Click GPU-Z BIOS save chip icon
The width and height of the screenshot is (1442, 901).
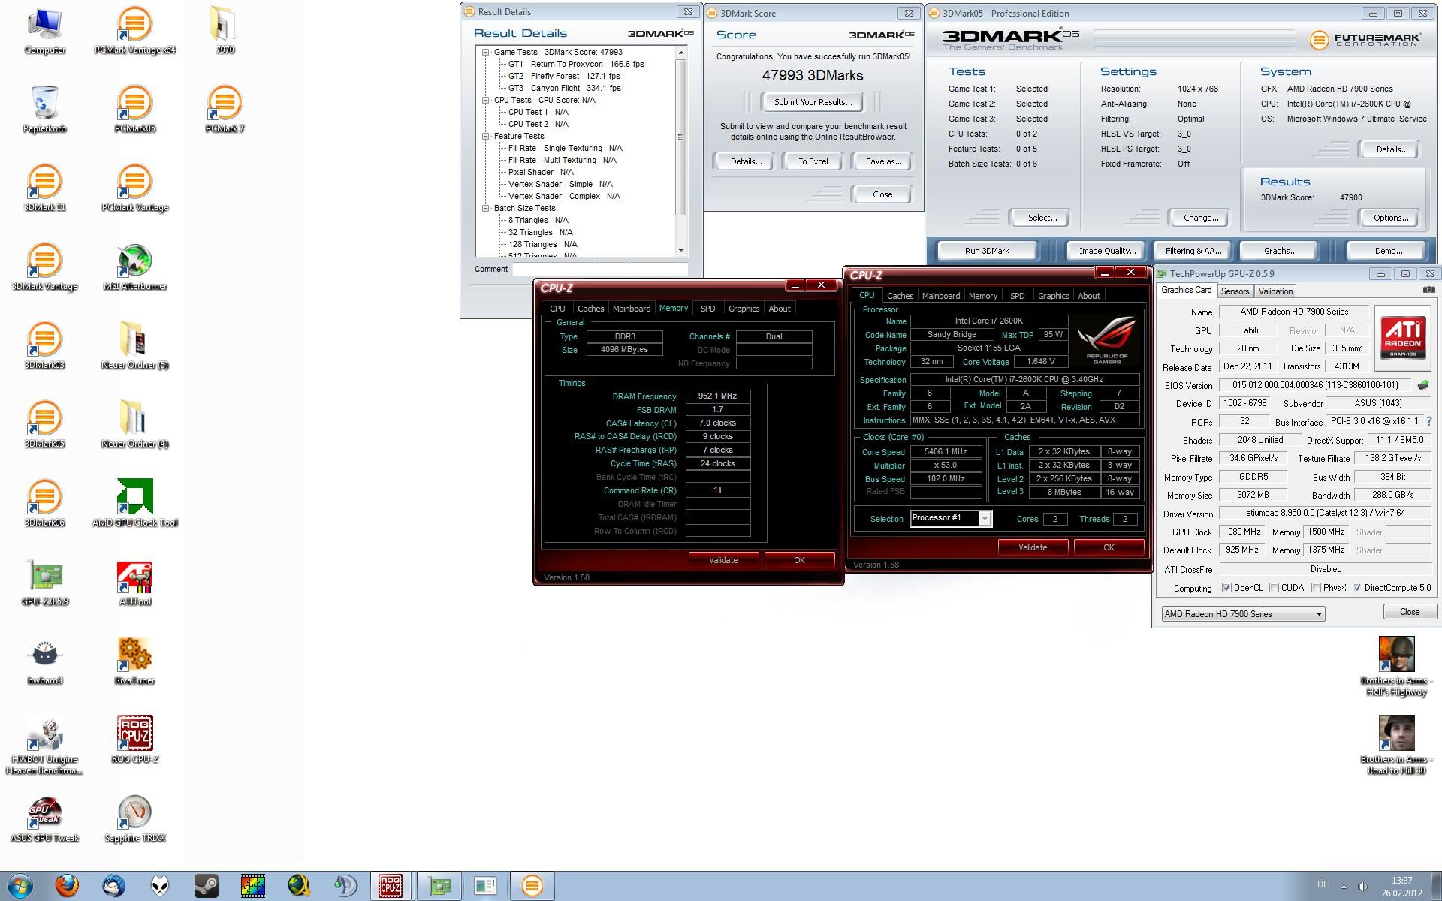[x=1422, y=385]
